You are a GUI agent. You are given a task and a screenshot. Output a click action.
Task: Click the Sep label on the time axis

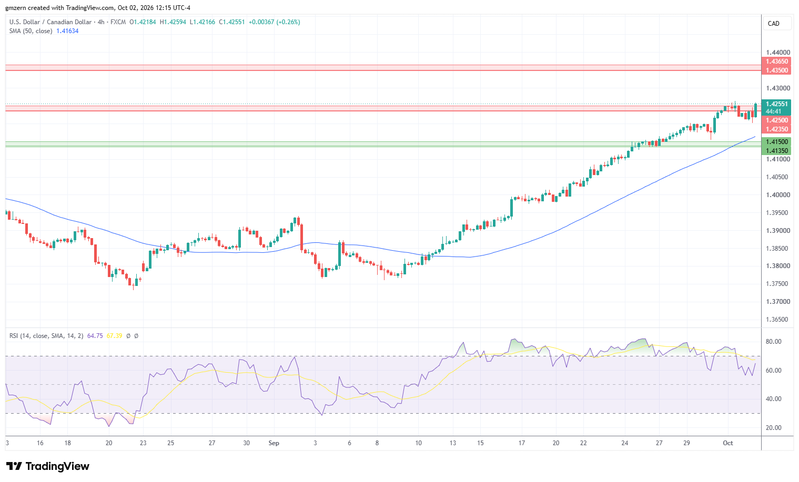[x=274, y=443]
